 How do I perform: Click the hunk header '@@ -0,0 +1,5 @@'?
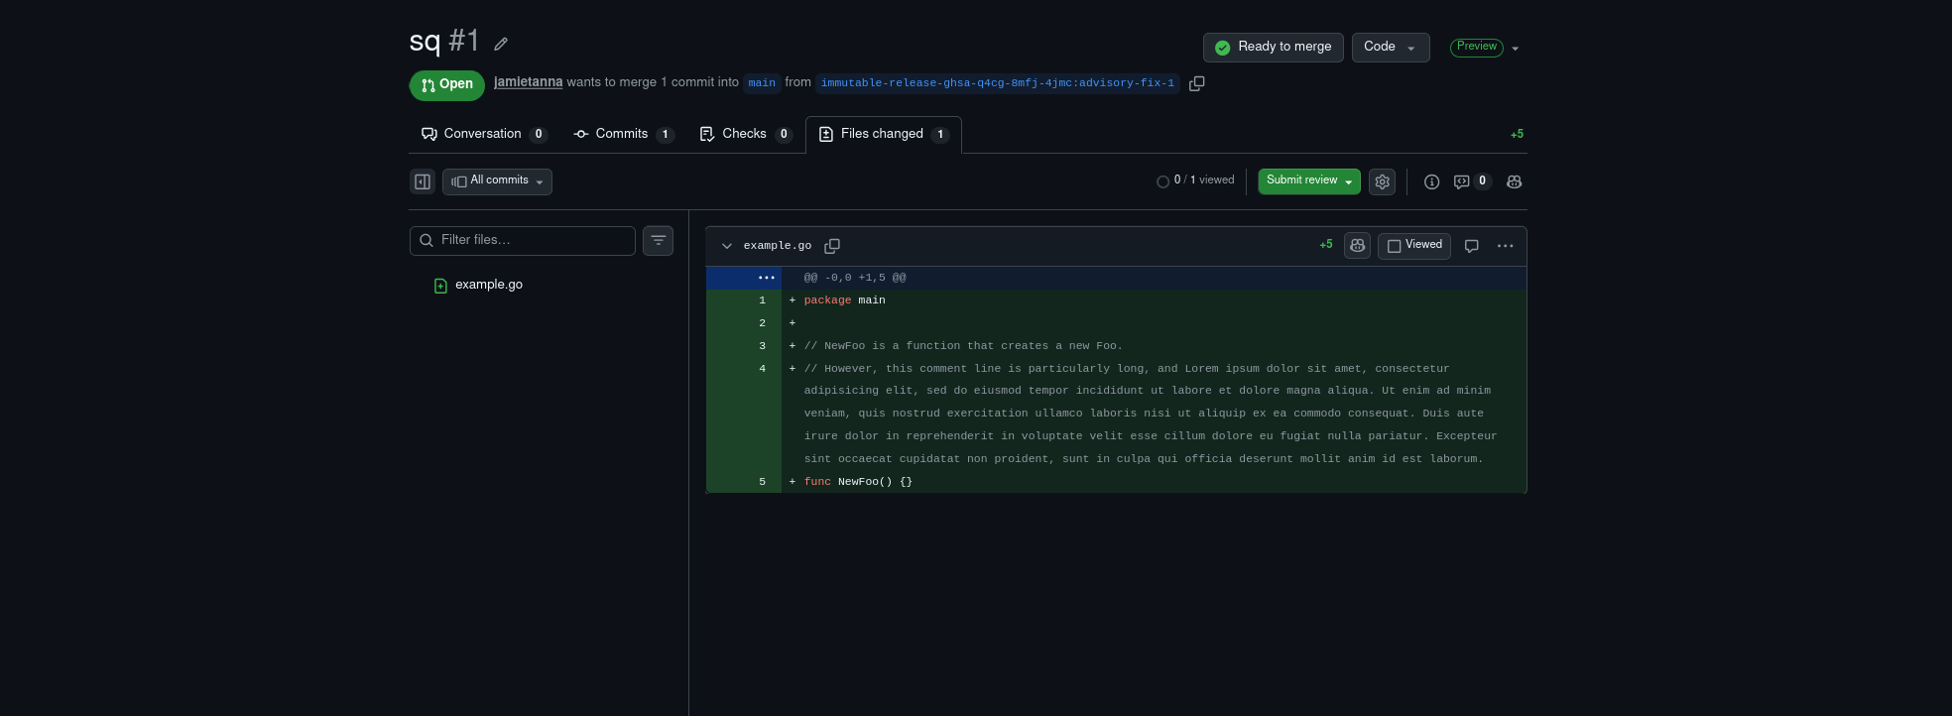pos(855,278)
